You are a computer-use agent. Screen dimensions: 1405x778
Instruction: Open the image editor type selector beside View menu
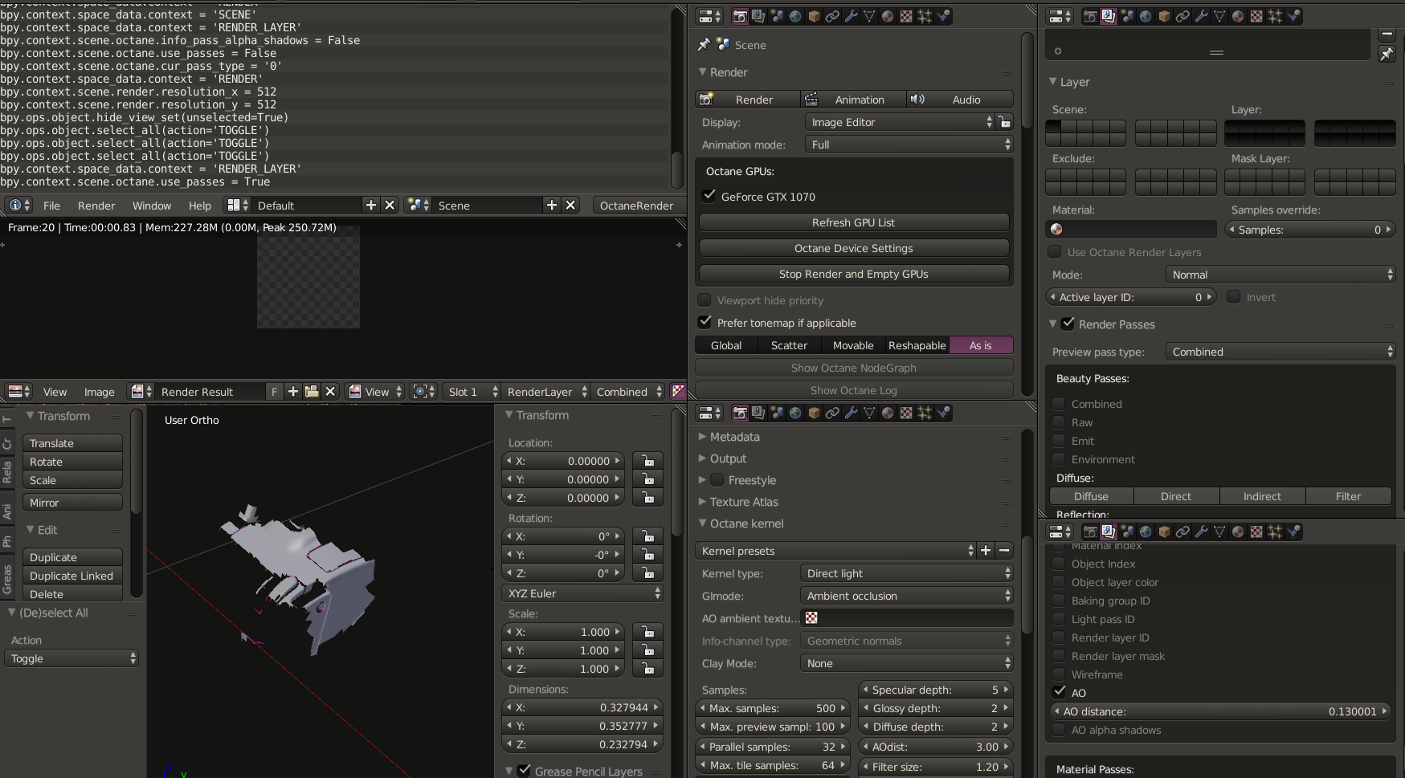coord(18,392)
